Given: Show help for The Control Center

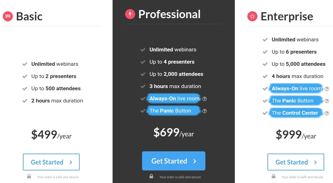Looking at the screenshot, I should point(327,113).
